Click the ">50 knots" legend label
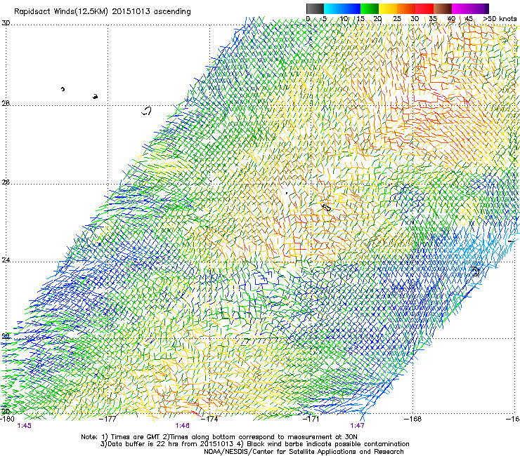The height and width of the screenshot is (456, 520). click(500, 19)
